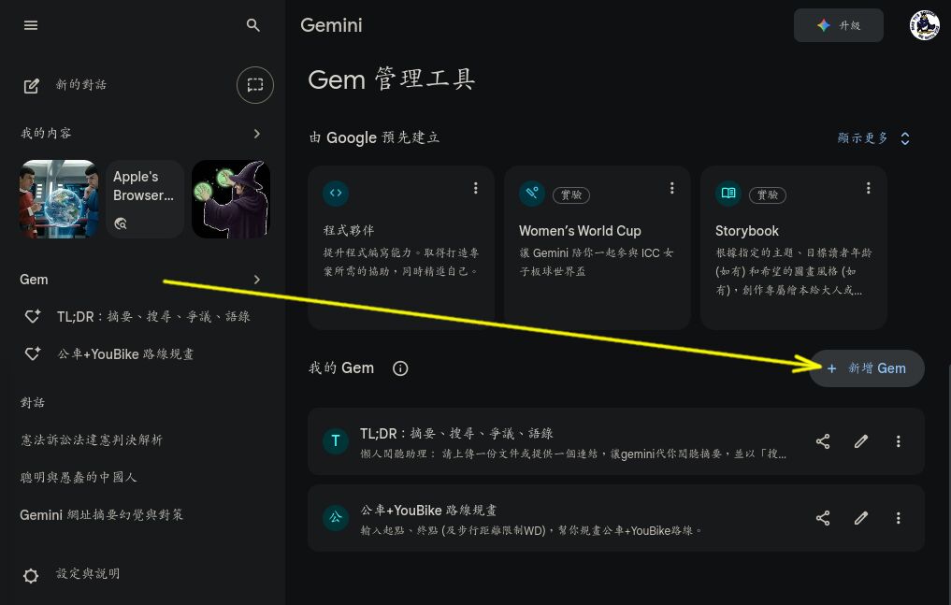The image size is (951, 605).
Task: Expand the 我的內容 section
Action: click(256, 133)
